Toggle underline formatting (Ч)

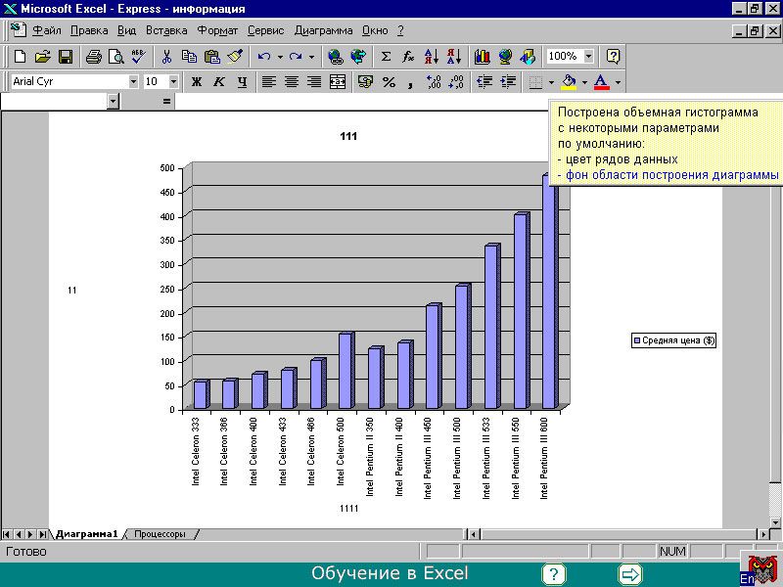click(x=241, y=82)
